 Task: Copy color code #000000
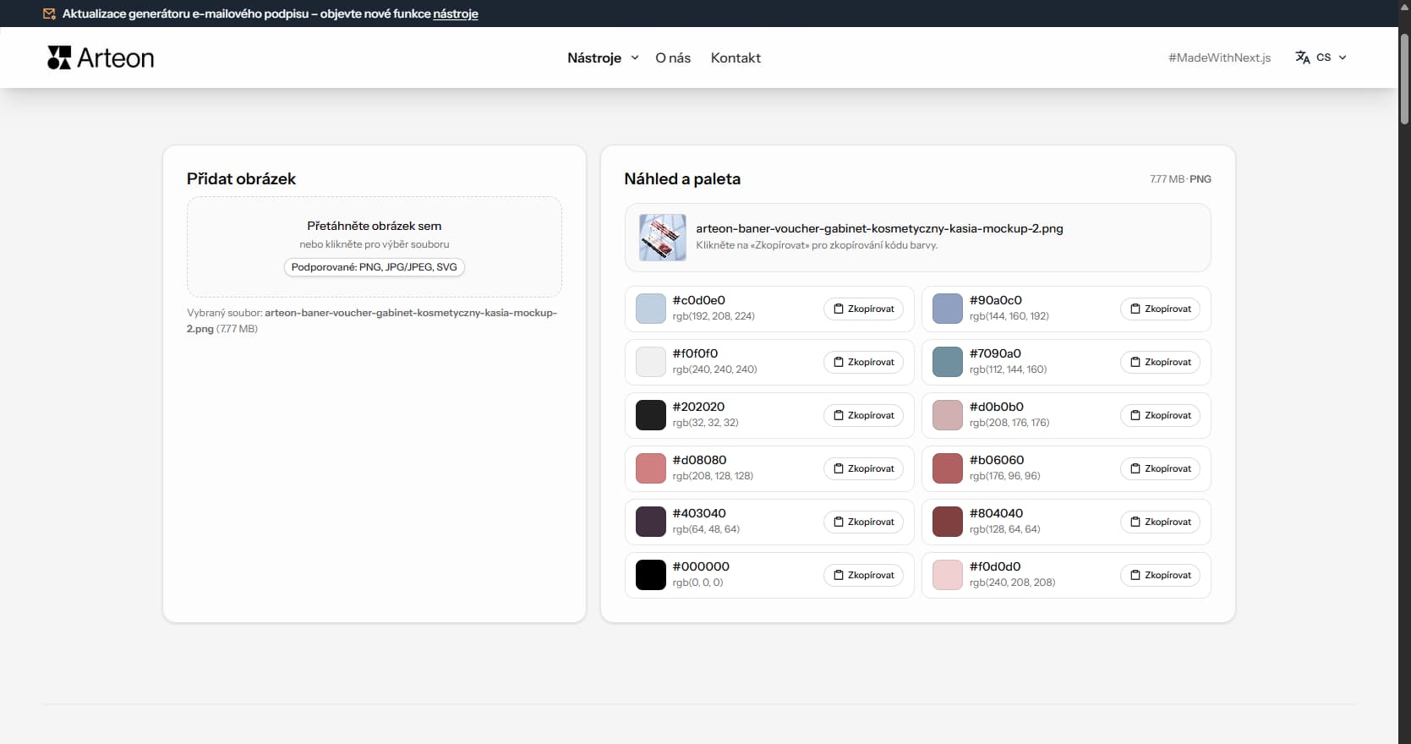point(863,575)
